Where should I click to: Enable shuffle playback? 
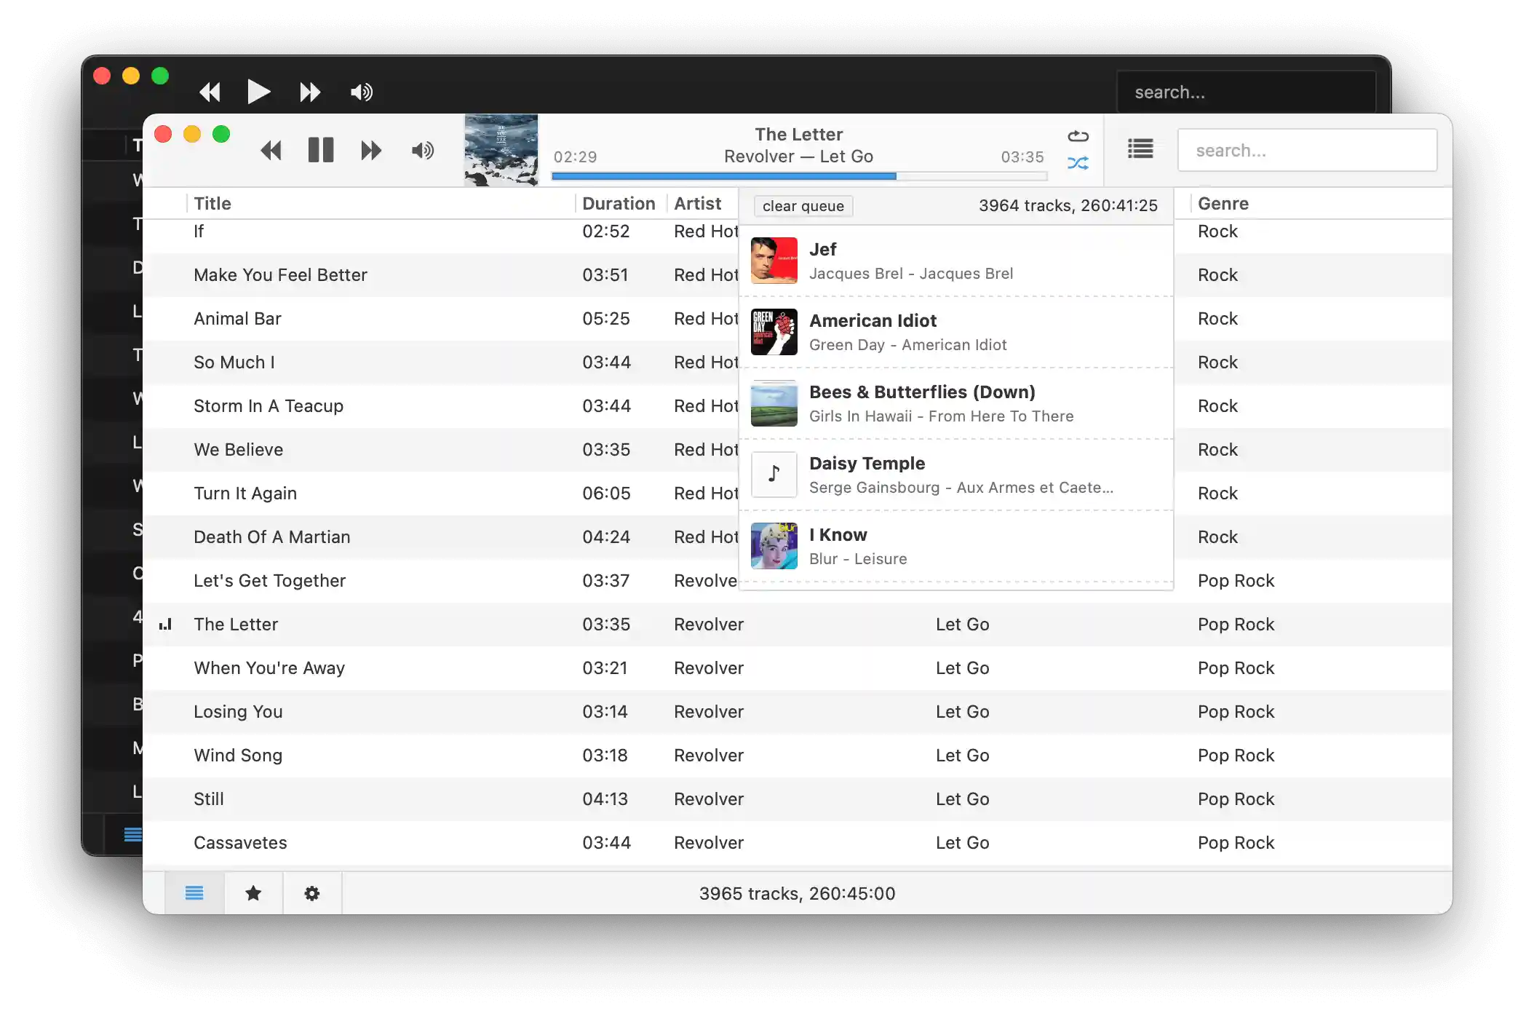(1078, 163)
